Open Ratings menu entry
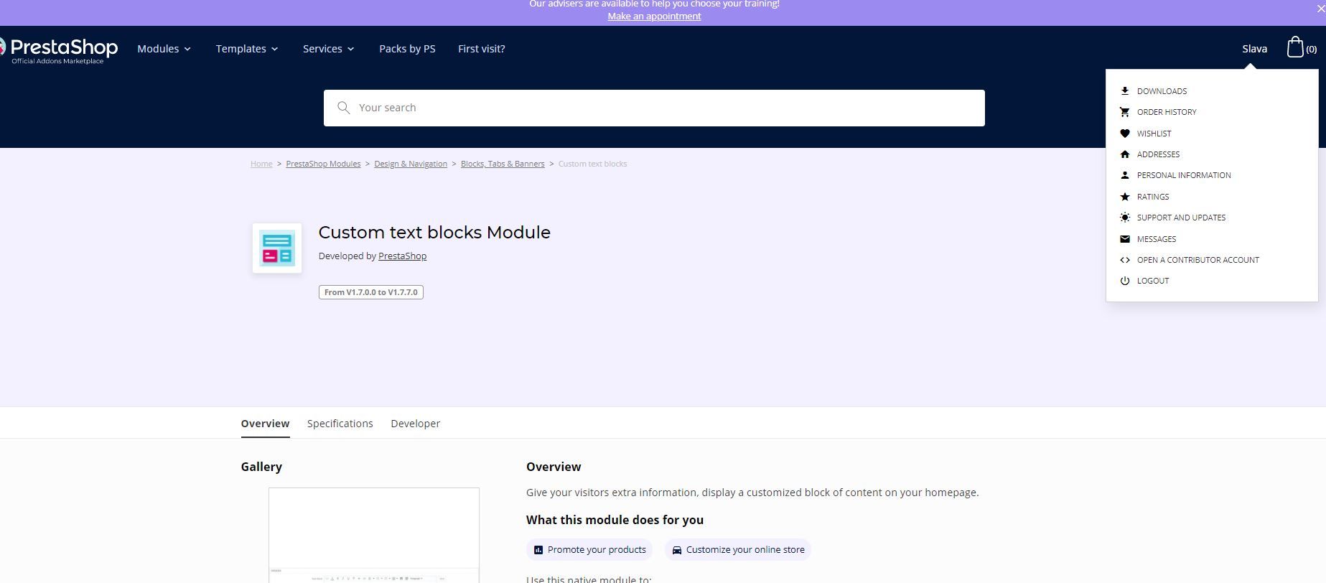This screenshot has height=583, width=1326. click(x=1153, y=197)
